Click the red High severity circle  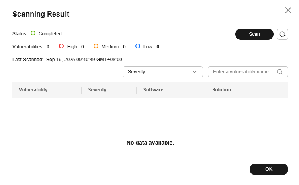click(x=61, y=46)
